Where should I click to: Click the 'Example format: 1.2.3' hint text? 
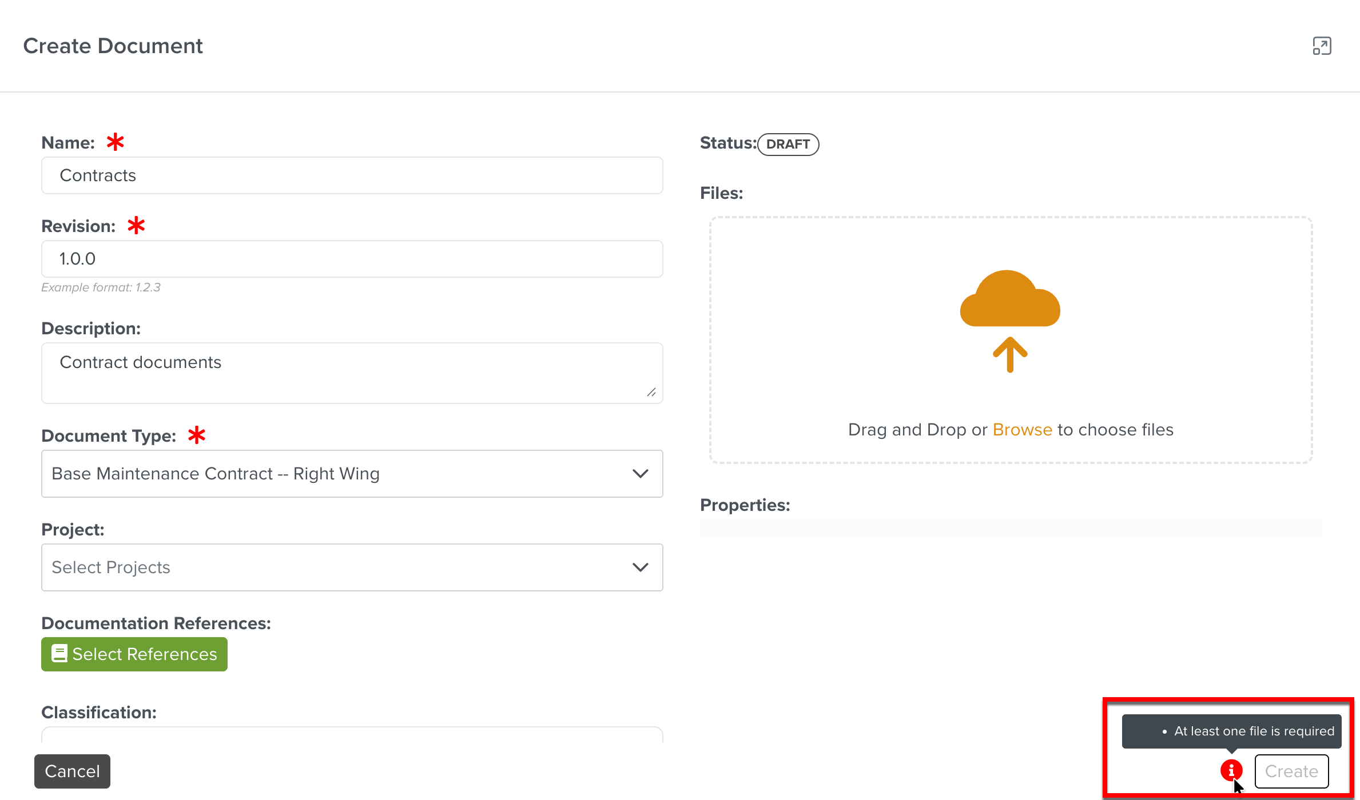pyautogui.click(x=101, y=287)
